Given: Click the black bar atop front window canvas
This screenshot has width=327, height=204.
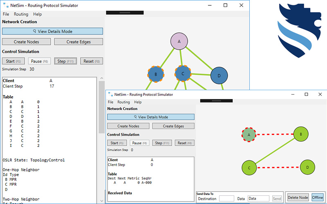Looking at the screenshot, I should tap(216, 101).
